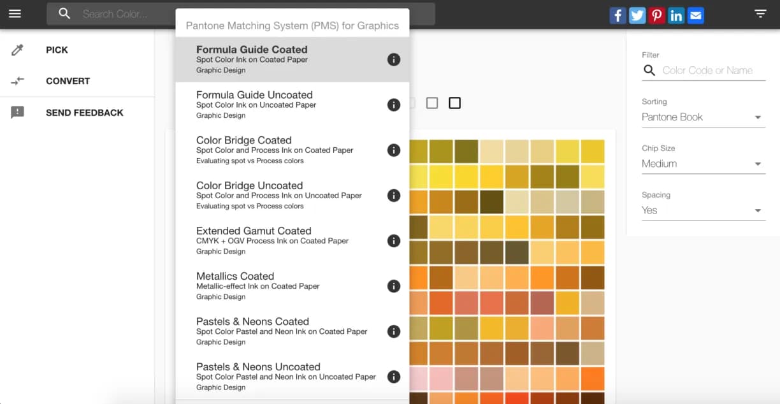Select the gray square outline option
The image size is (780, 404).
(x=432, y=103)
